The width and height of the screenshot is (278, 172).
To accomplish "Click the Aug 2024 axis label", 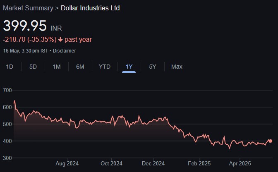I will point(67,163).
